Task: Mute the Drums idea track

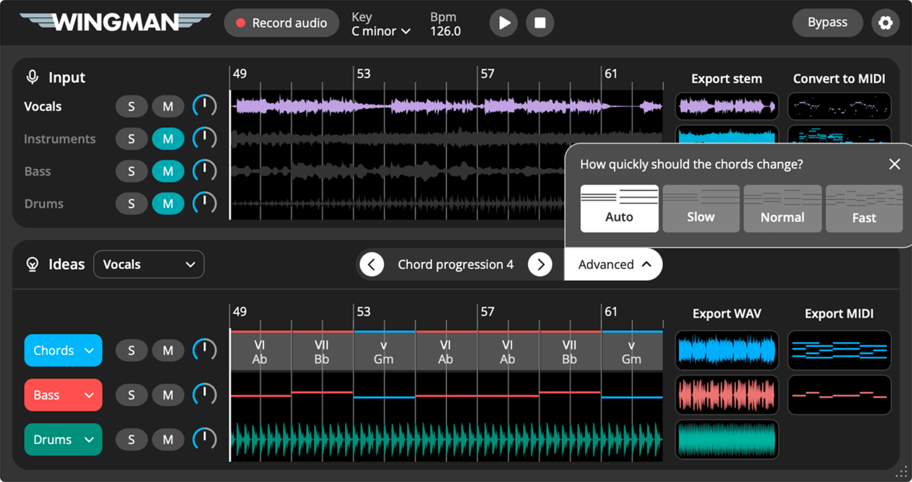Action: click(x=168, y=439)
